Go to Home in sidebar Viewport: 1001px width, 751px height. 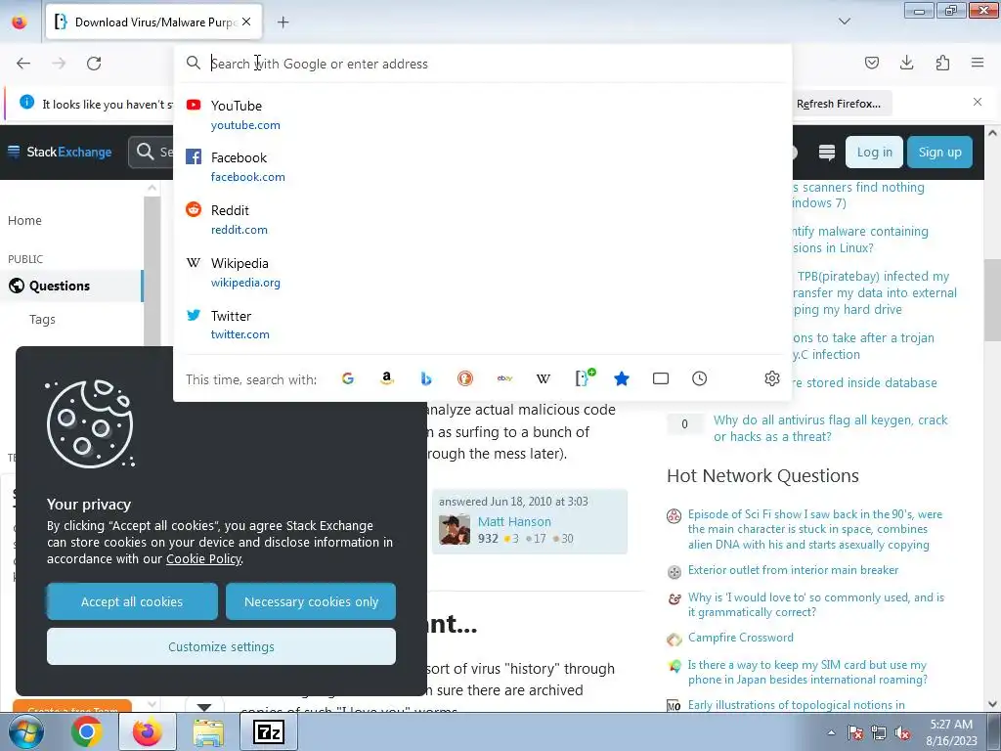click(x=24, y=220)
